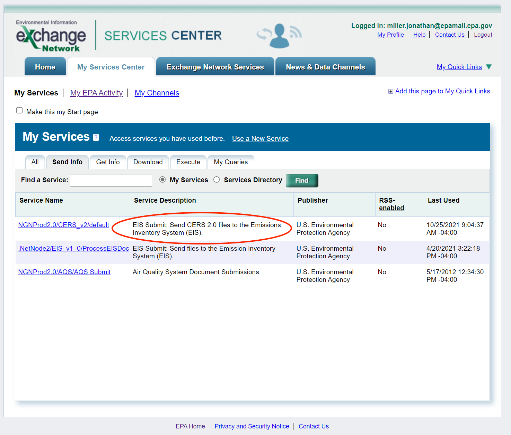Viewport: 511px width, 435px height.
Task: Open the EPA Home footer link
Action: click(190, 426)
